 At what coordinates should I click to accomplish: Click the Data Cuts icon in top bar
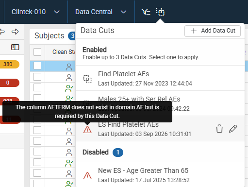(x=160, y=12)
